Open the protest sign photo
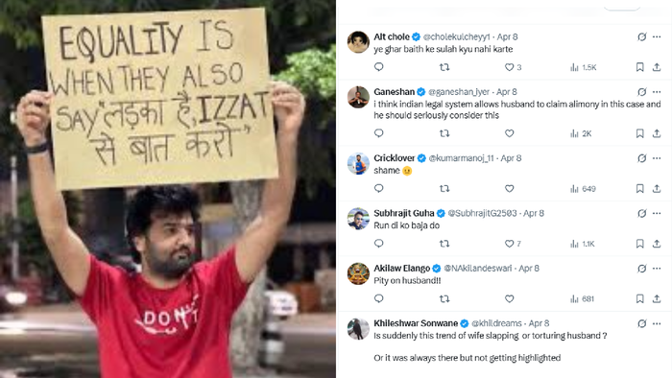Screen dimensions: 672x378 coord(168,189)
